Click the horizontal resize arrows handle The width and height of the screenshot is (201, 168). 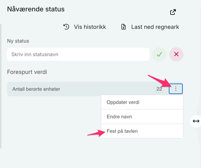196,121
